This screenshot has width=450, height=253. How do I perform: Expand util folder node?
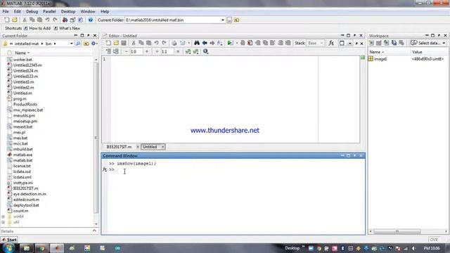click(x=3, y=222)
